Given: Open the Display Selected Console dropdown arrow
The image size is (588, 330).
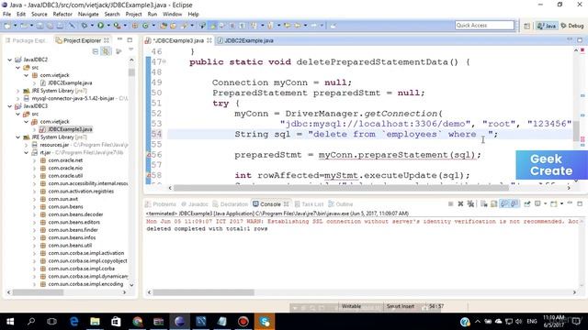Looking at the screenshot, I should point(545,203).
